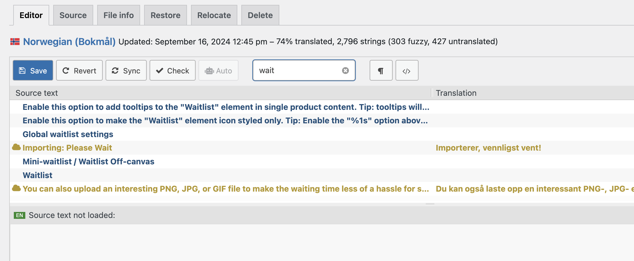Open the Restore tab
The image size is (634, 261).
(x=165, y=15)
